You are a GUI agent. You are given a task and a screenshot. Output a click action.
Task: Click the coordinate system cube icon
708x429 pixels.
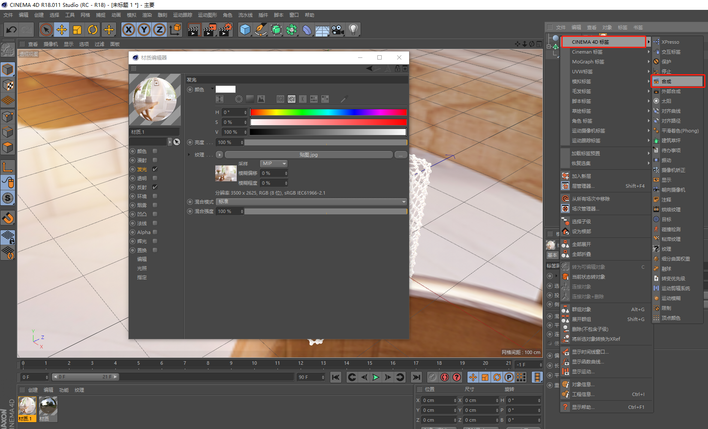[175, 30]
